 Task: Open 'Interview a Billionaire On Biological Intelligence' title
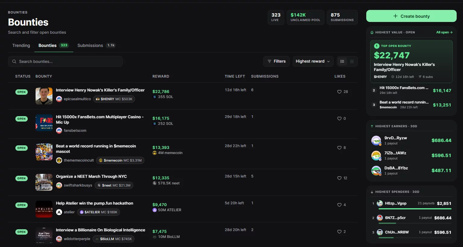coord(100,230)
